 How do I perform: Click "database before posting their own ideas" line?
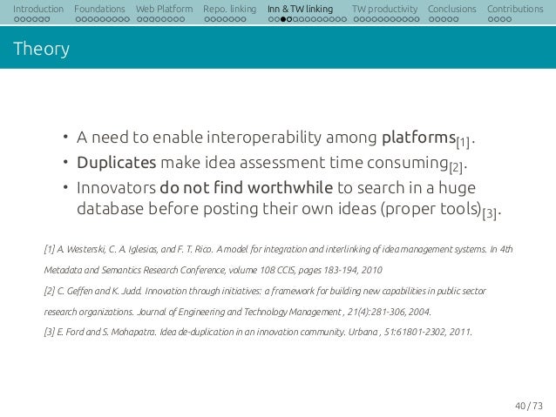click(x=289, y=209)
